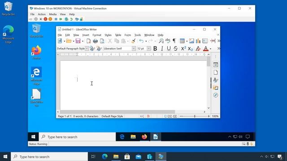Open sidebar Styles panel
The image size is (287, 161).
[216, 80]
